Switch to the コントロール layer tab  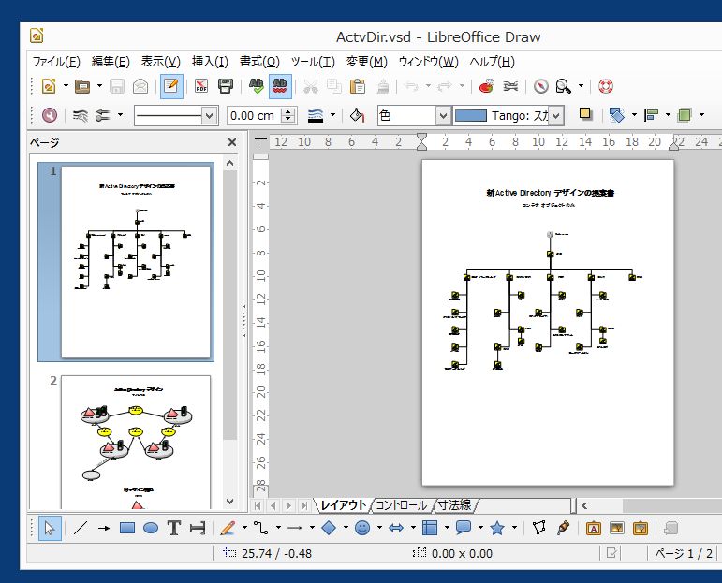point(401,505)
